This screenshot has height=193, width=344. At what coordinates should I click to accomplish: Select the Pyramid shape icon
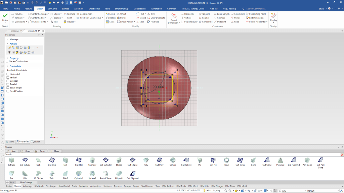280,161
